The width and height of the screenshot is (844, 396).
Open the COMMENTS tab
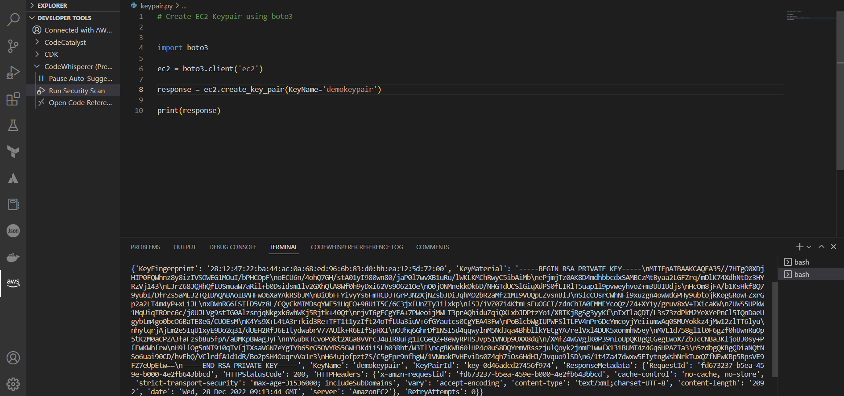(433, 247)
